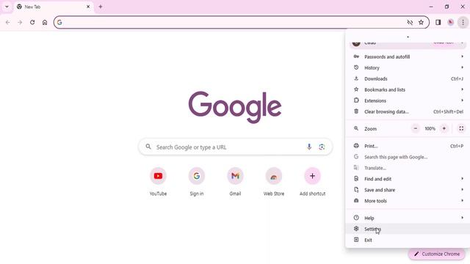Image resolution: width=470 pixels, height=264 pixels.
Task: Click the magnifier icon in search box
Action: [148, 147]
